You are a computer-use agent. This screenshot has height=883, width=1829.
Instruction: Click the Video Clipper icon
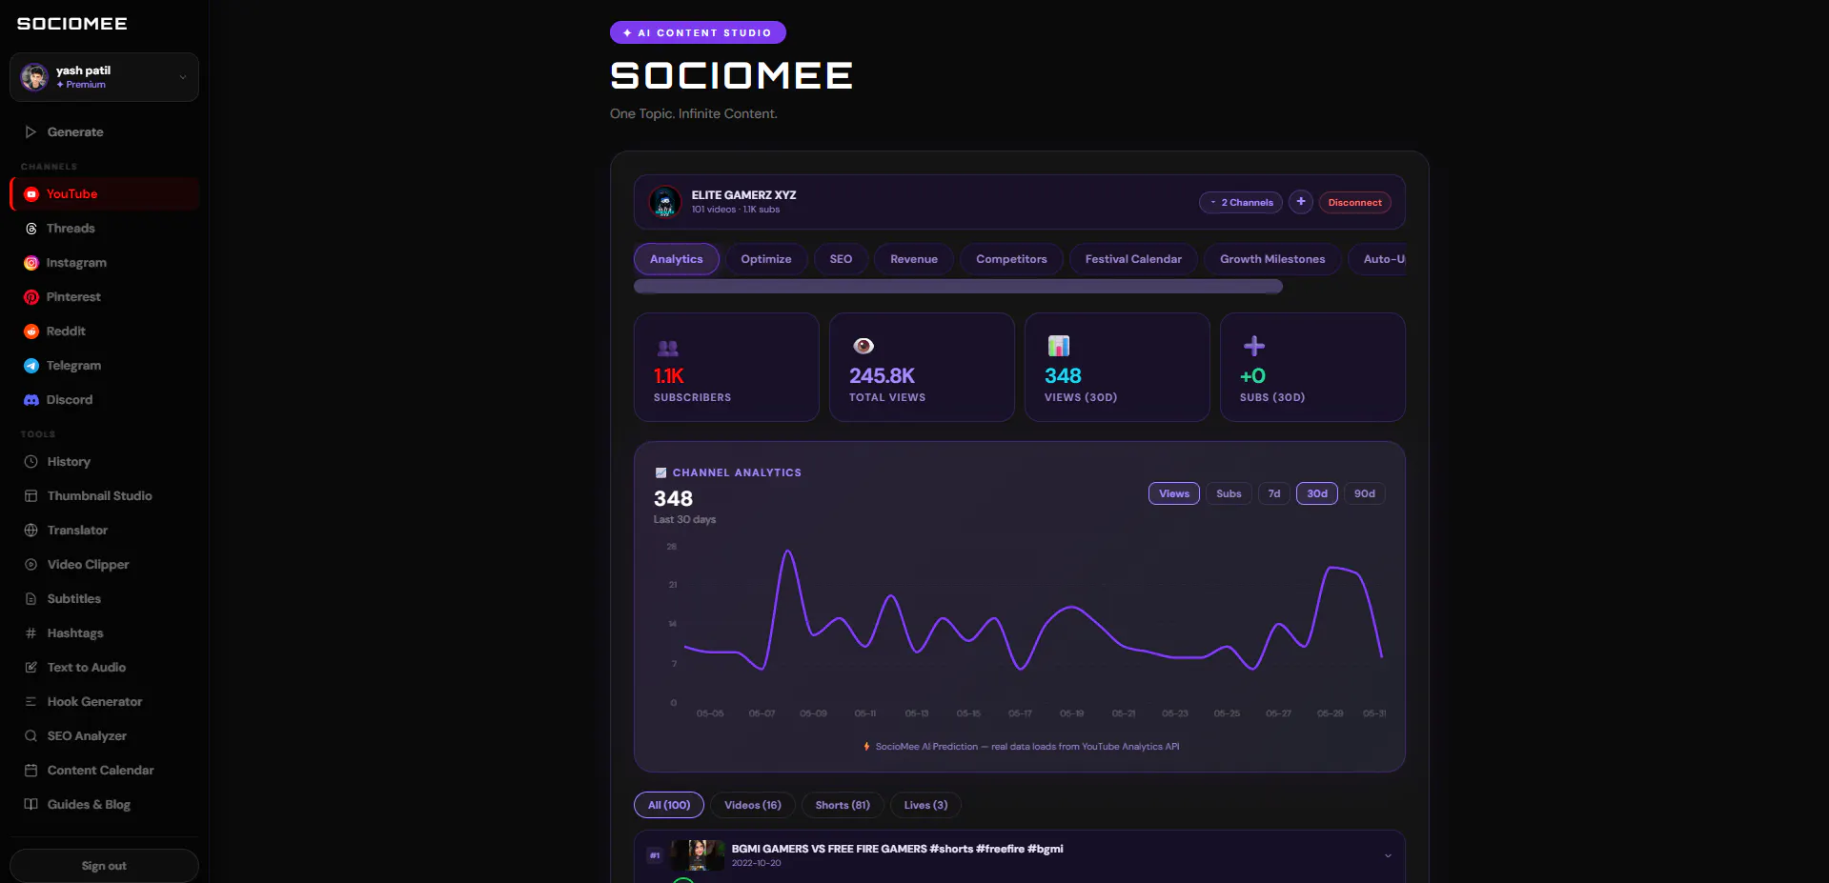tap(30, 565)
